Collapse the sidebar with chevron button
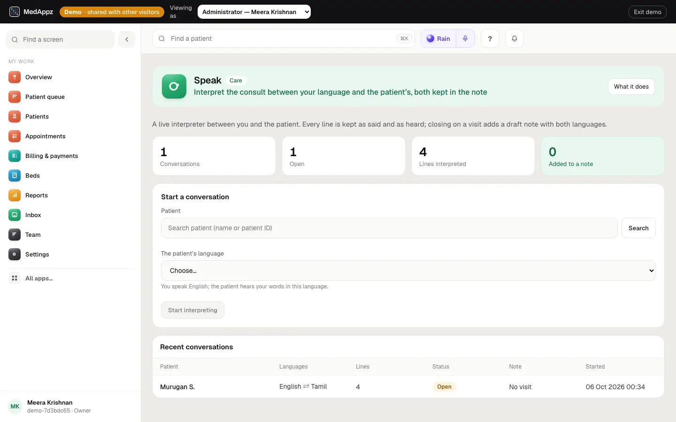This screenshot has height=422, width=676. [x=127, y=39]
